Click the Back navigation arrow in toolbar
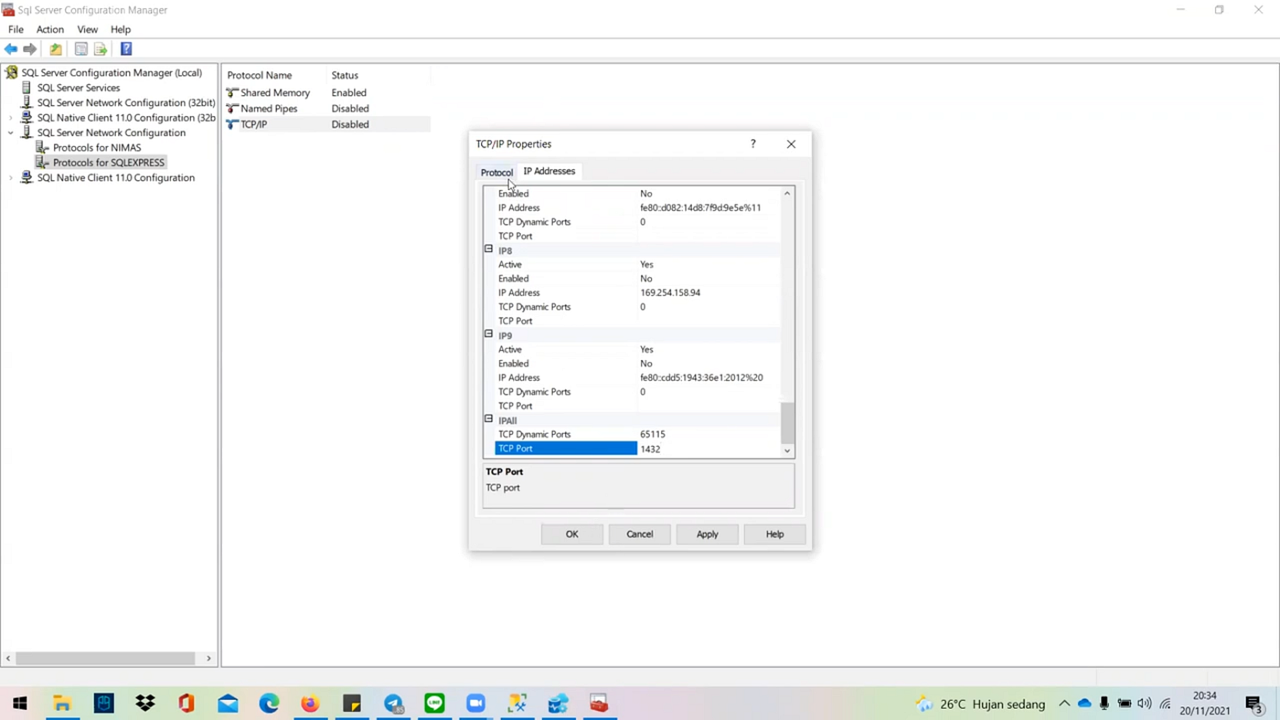The height and width of the screenshot is (720, 1280). point(10,48)
